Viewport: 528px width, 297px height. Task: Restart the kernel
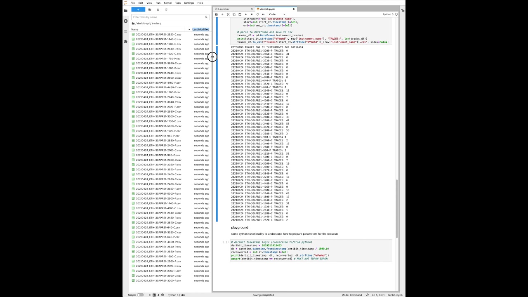point(257,14)
